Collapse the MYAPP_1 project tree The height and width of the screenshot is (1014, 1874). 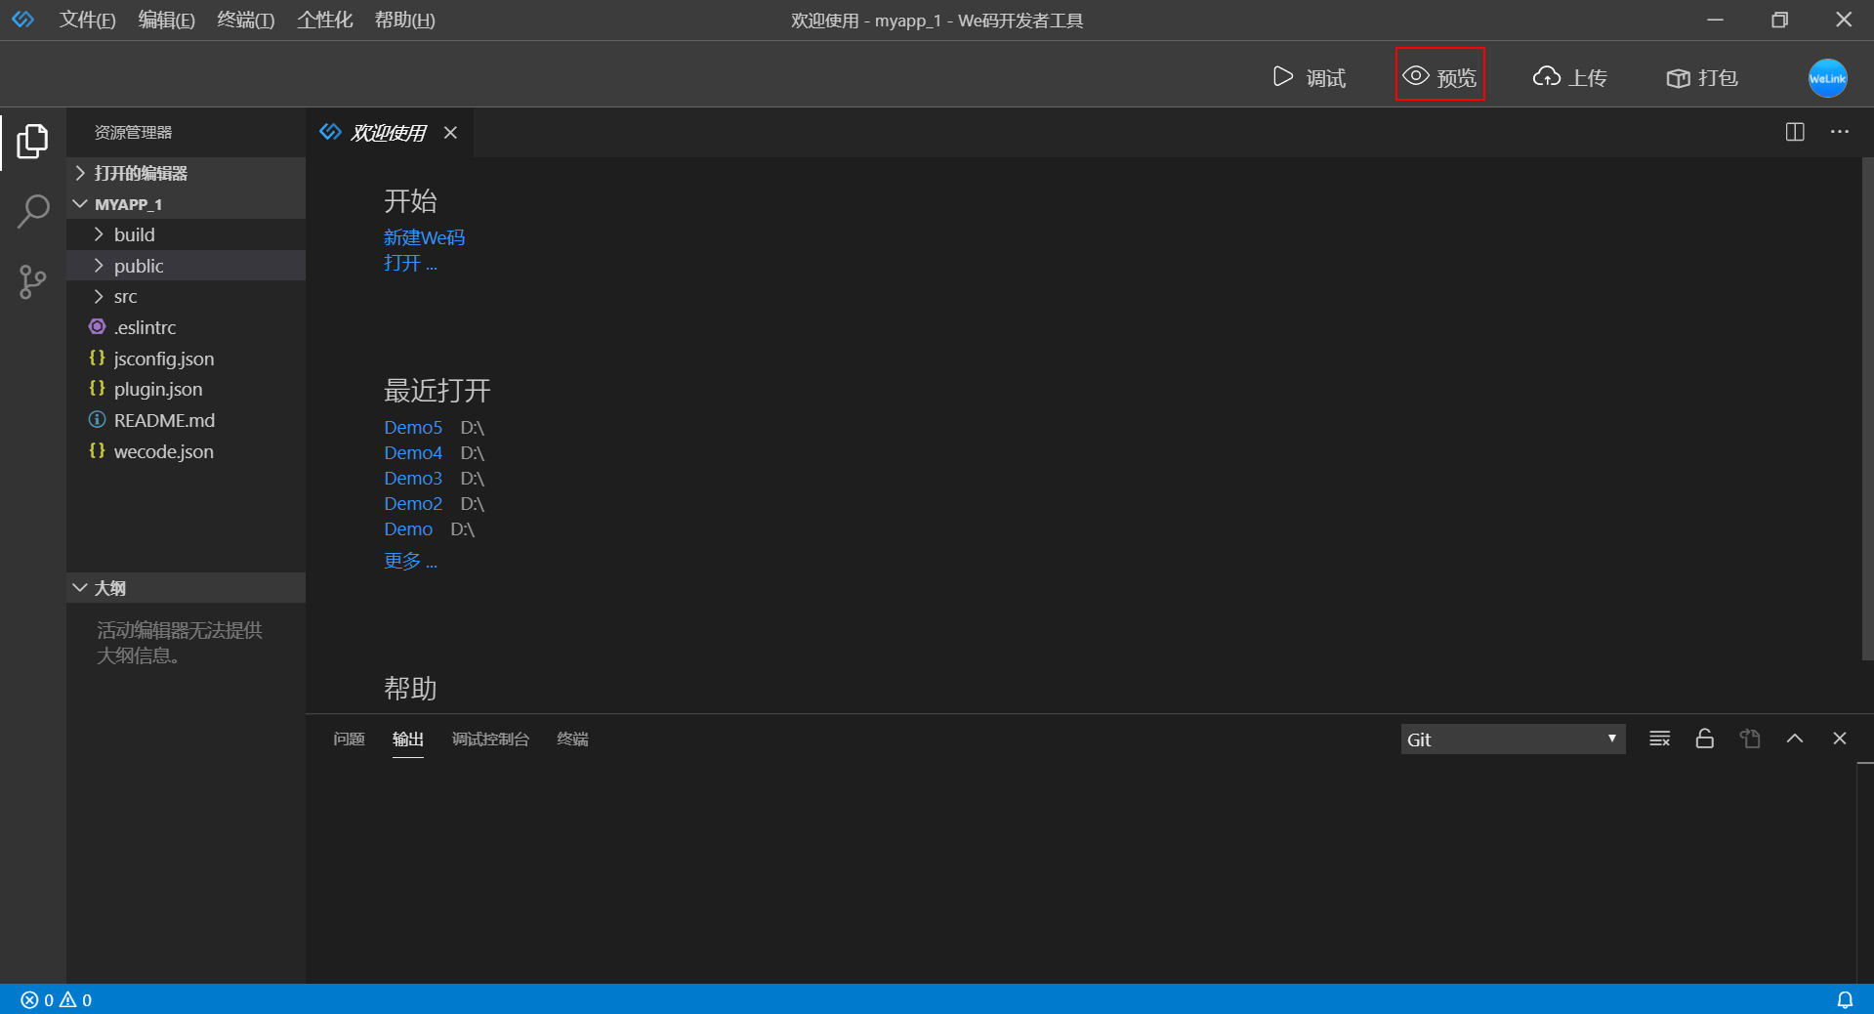tap(80, 204)
